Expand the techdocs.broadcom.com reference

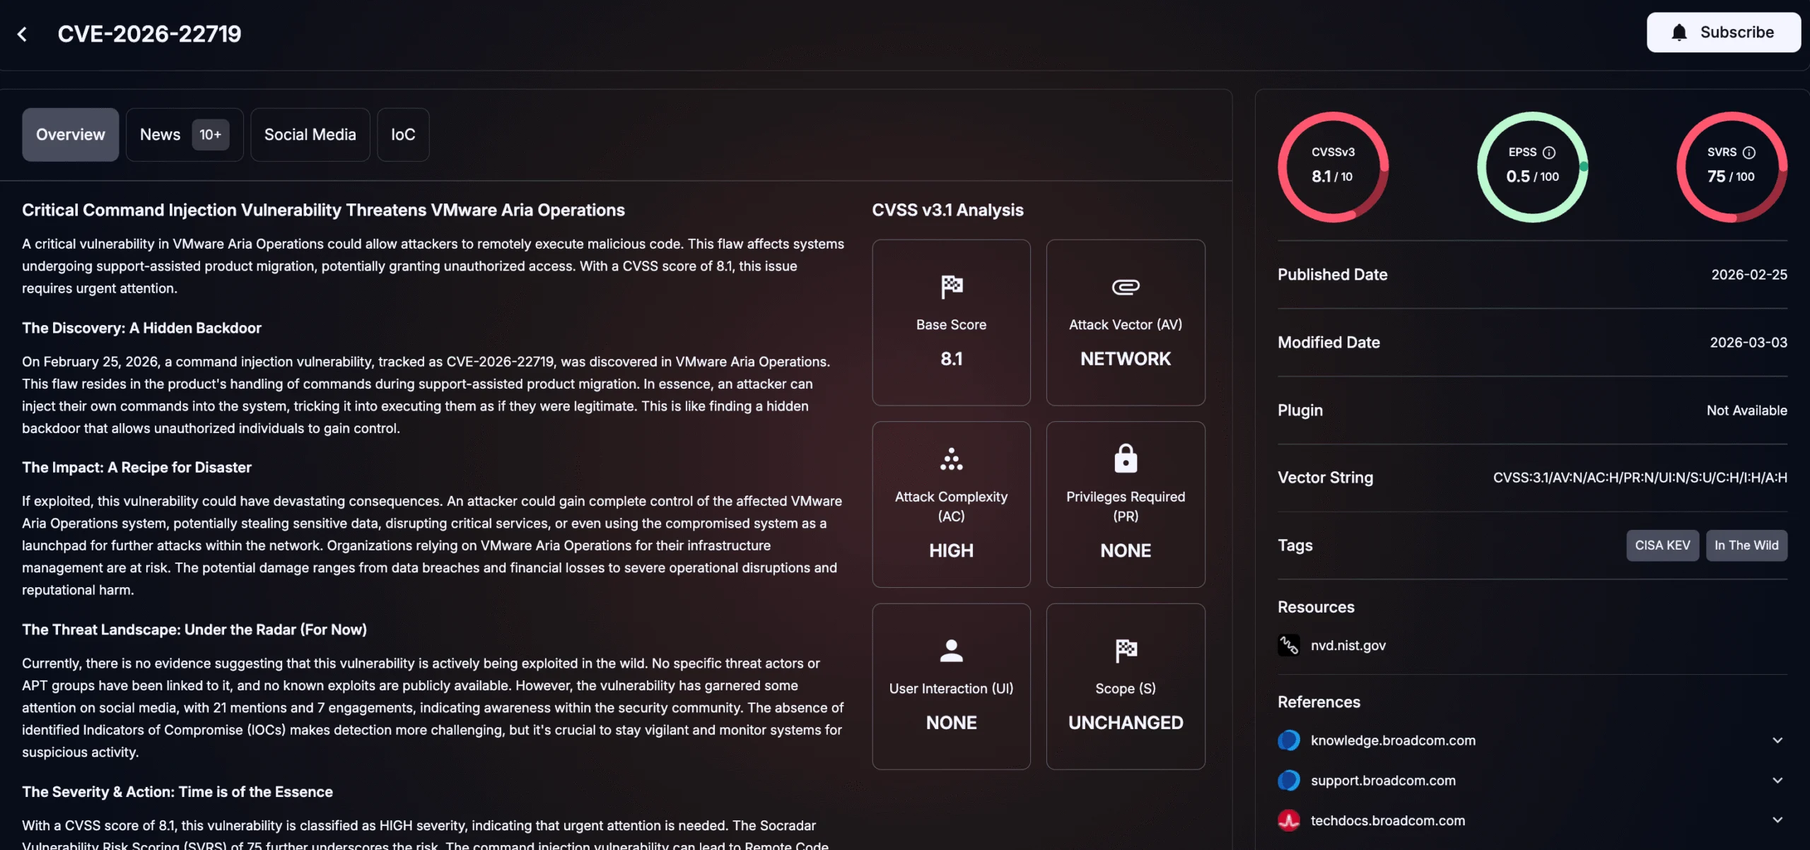pyautogui.click(x=1777, y=820)
